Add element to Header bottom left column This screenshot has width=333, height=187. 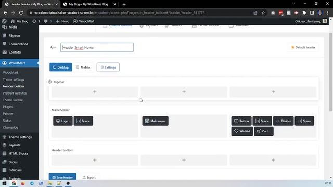point(95,160)
